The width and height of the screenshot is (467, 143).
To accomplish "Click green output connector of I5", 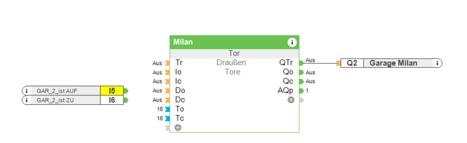I will [x=126, y=91].
